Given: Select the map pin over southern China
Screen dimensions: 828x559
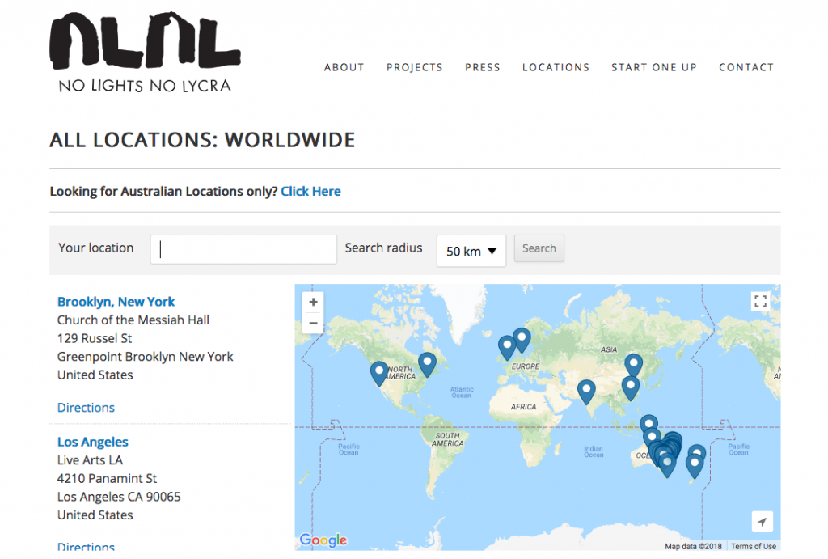Looking at the screenshot, I should point(631,387).
